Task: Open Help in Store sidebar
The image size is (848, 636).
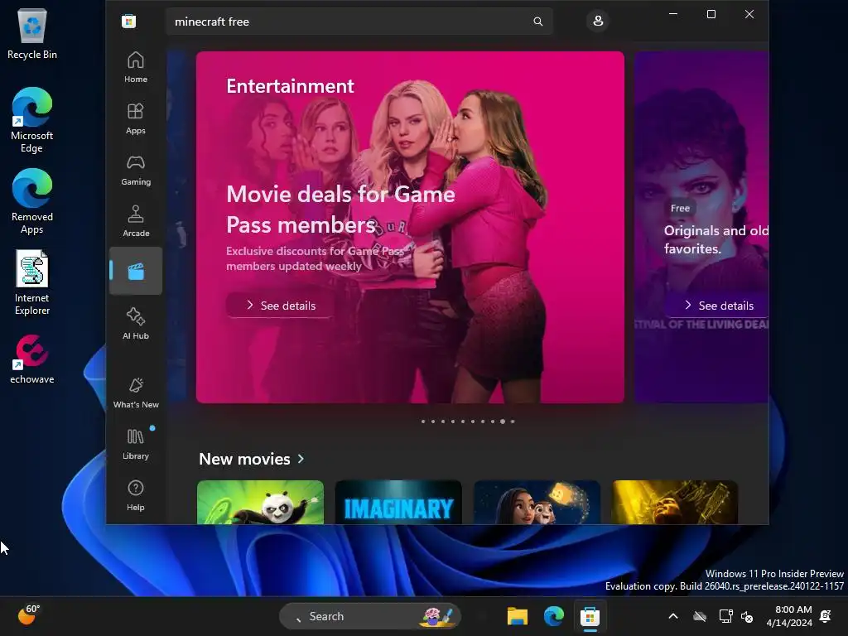Action: 135,495
